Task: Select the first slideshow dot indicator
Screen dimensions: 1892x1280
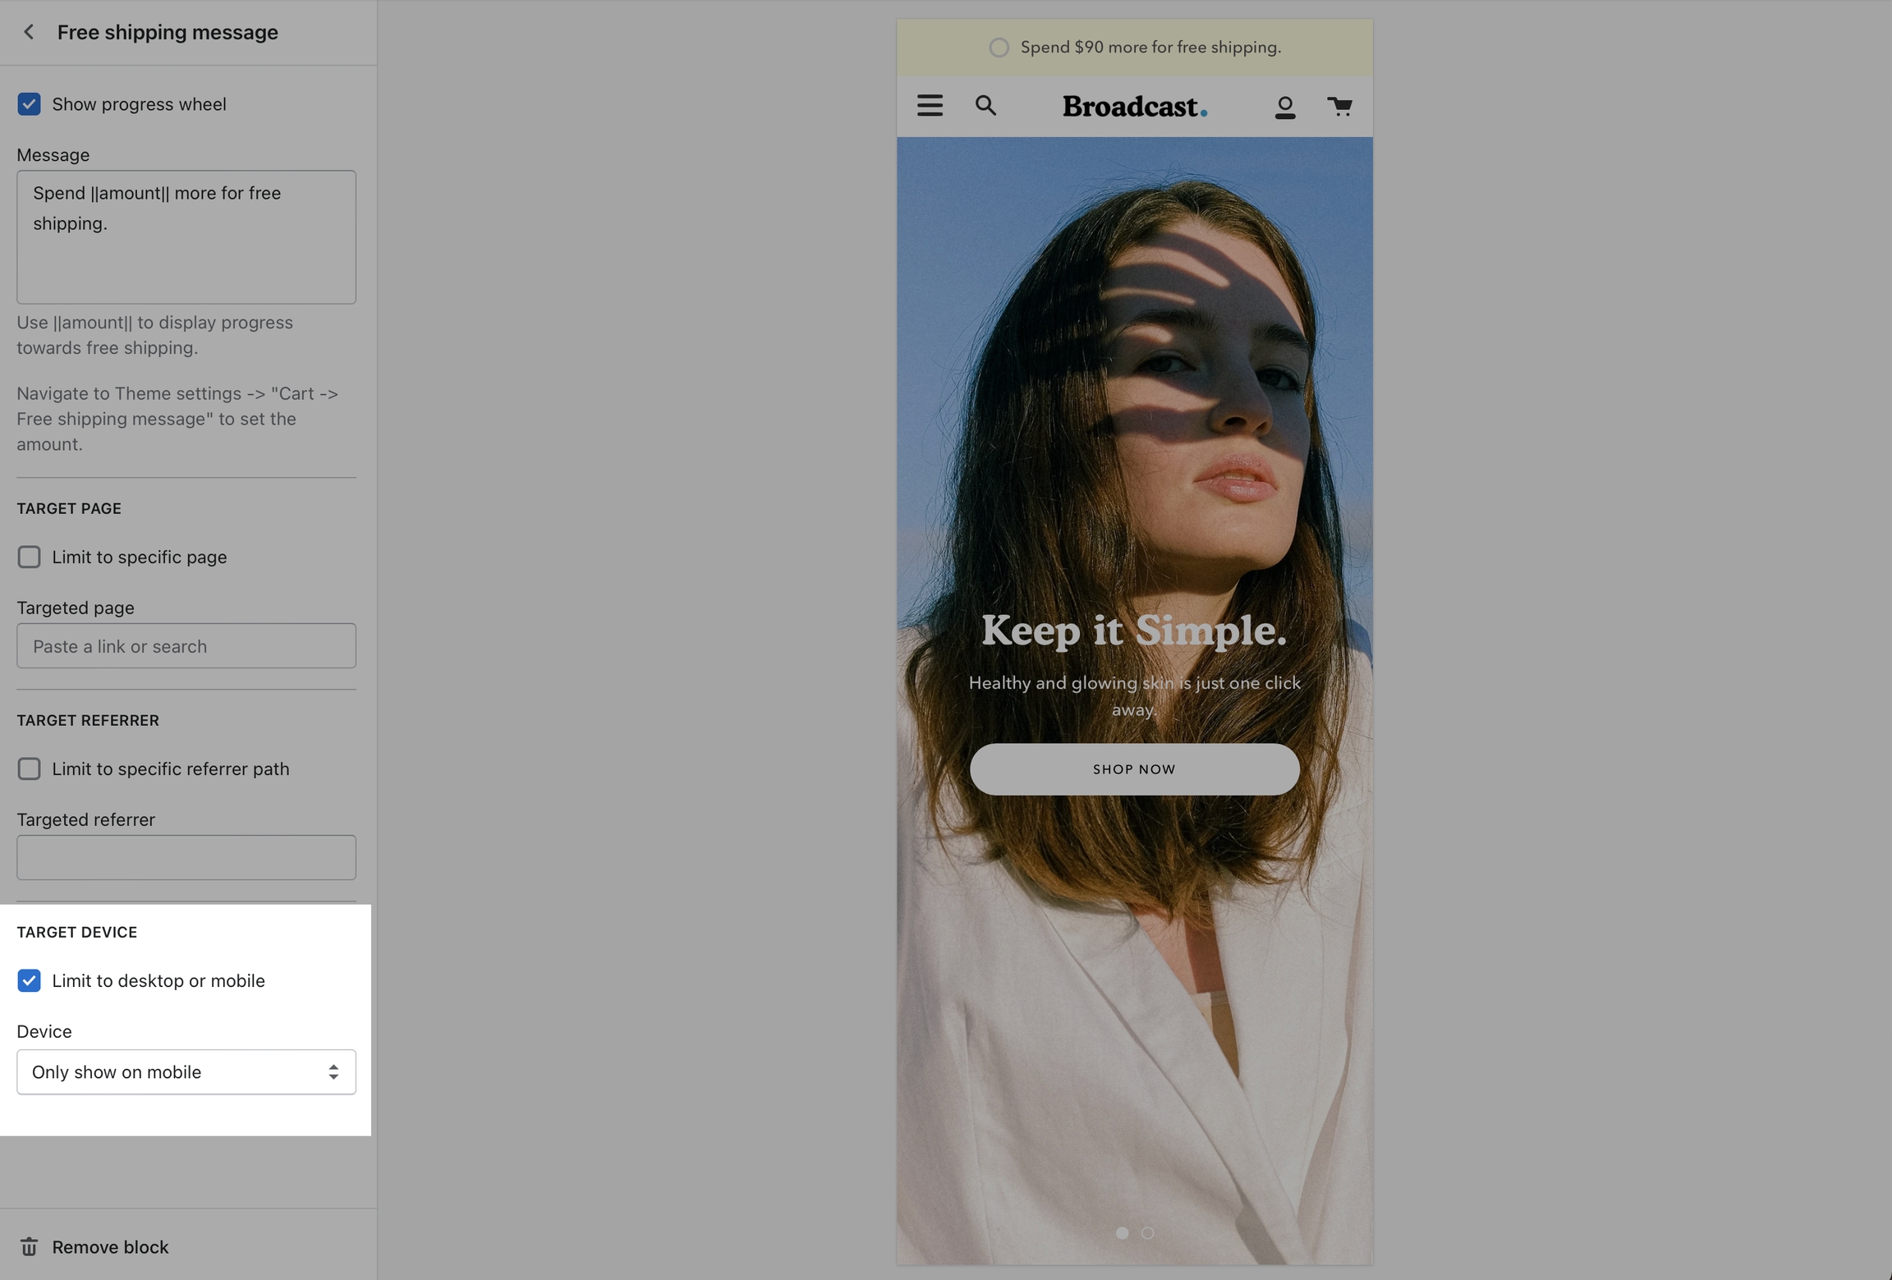Action: 1122,1232
